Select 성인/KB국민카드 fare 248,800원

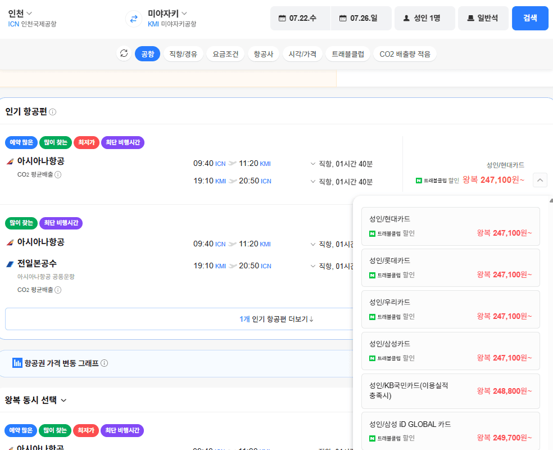tap(451, 391)
